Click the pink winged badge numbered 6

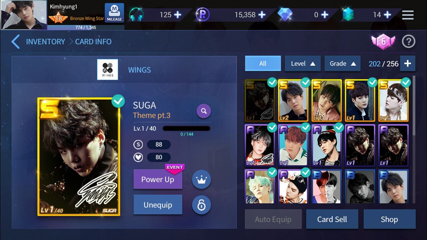[383, 42]
